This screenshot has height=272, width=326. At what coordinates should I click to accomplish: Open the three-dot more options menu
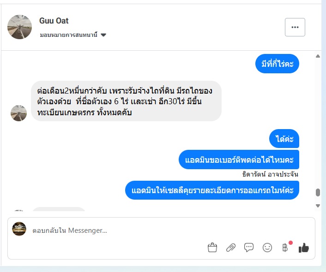(295, 27)
